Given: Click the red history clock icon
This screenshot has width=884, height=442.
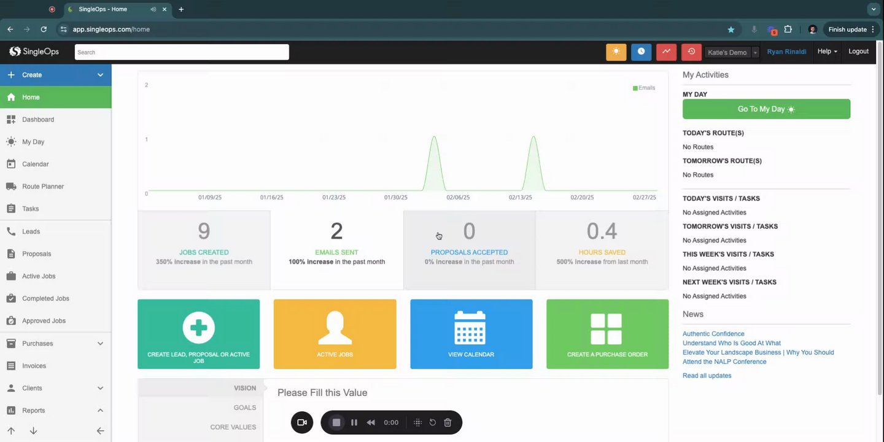Looking at the screenshot, I should 691,52.
